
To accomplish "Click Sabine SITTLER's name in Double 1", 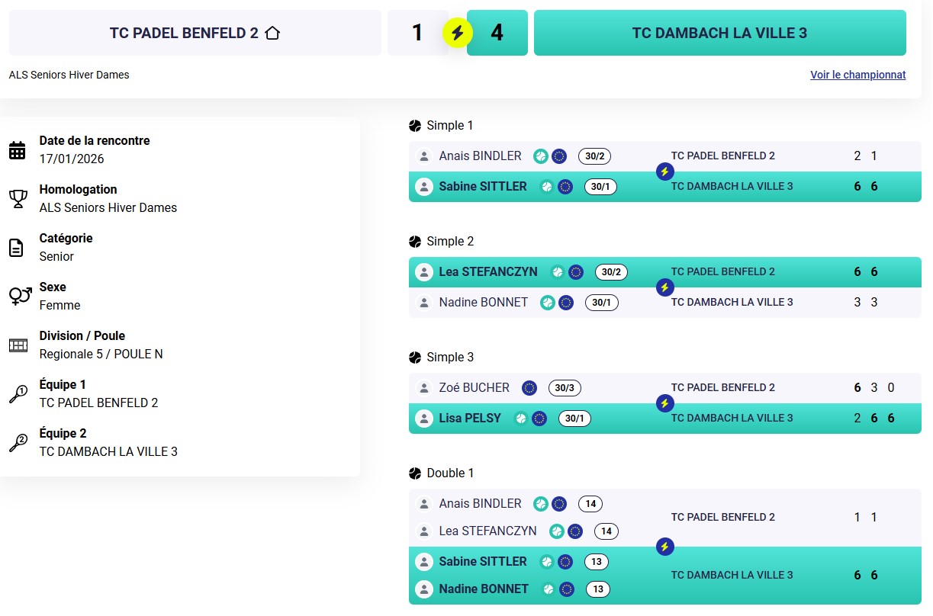I will pyautogui.click(x=482, y=562).
